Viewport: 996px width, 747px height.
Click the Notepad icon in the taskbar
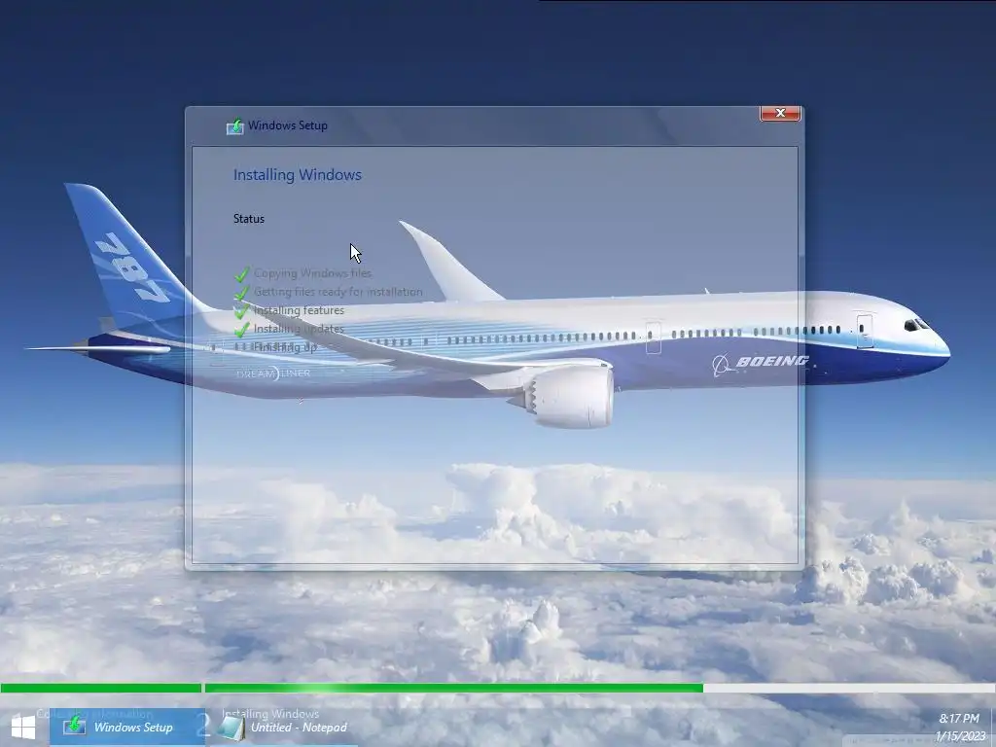coord(231,728)
